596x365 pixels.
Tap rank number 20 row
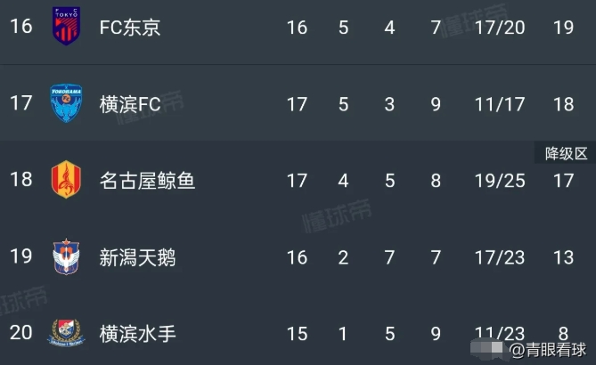coord(298,332)
